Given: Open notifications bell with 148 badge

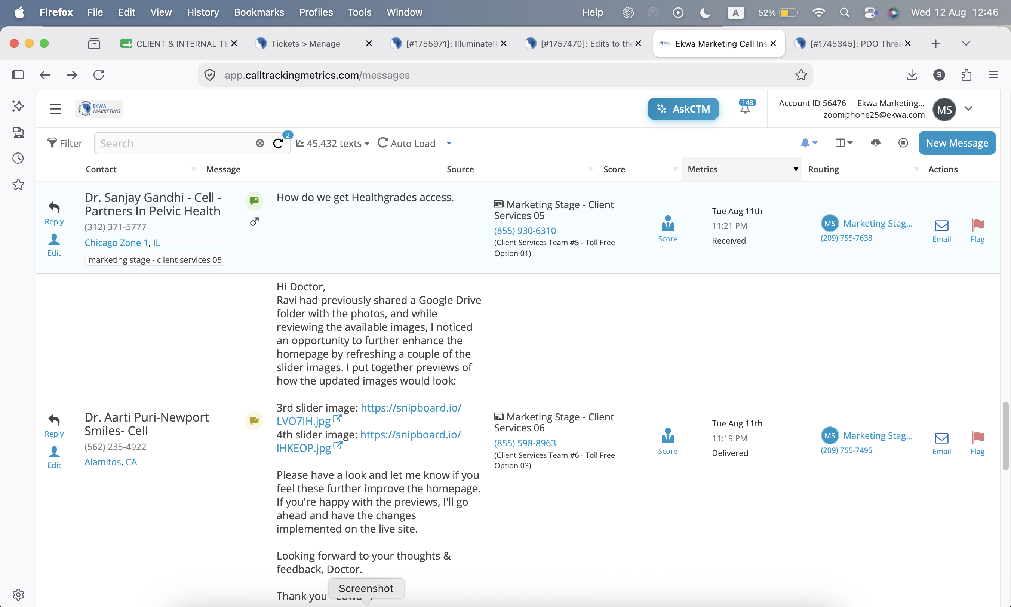Looking at the screenshot, I should (x=746, y=108).
